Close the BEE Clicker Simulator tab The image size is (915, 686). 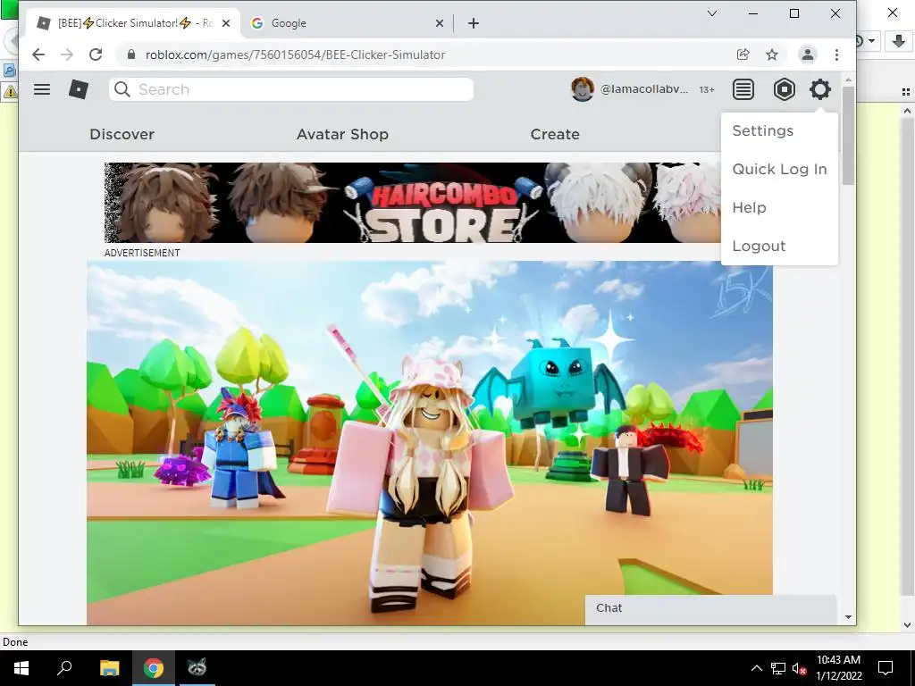226,23
